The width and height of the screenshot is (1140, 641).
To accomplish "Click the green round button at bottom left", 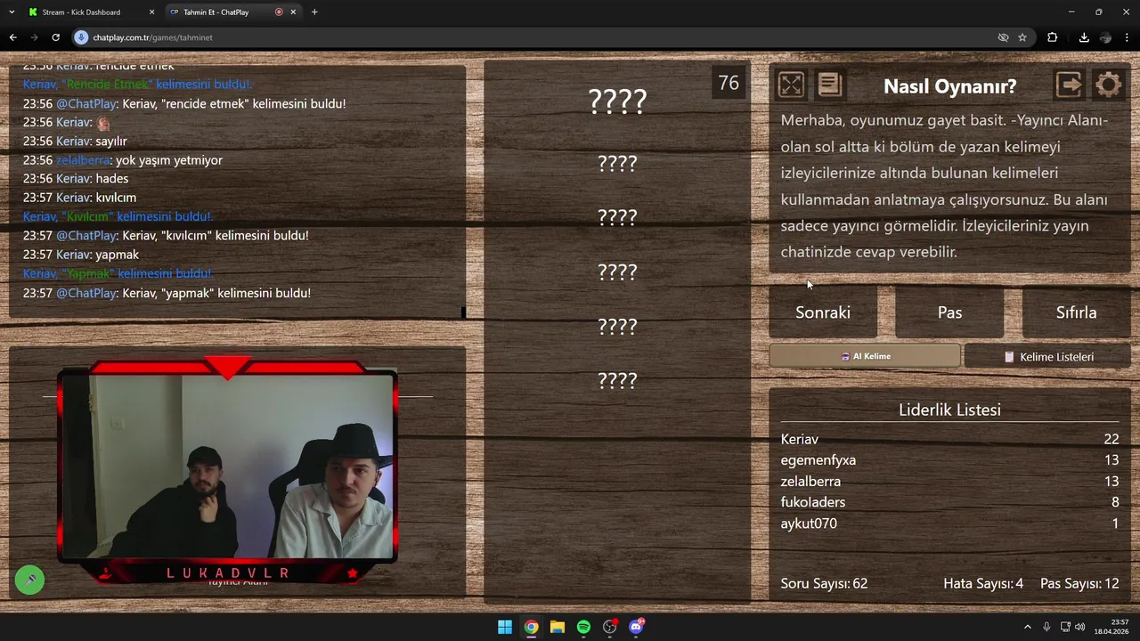I will 29,580.
